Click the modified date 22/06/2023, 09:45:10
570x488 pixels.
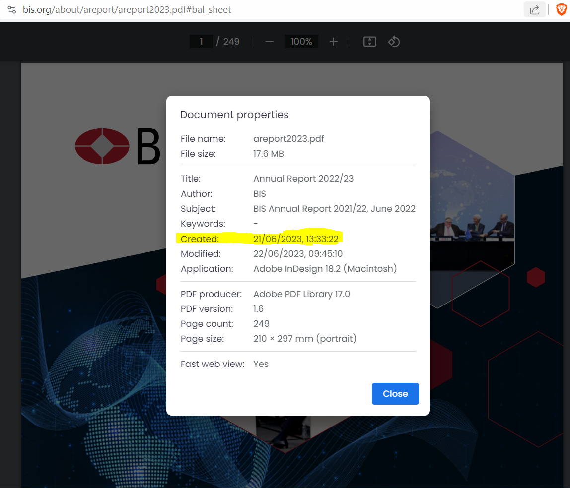point(298,254)
